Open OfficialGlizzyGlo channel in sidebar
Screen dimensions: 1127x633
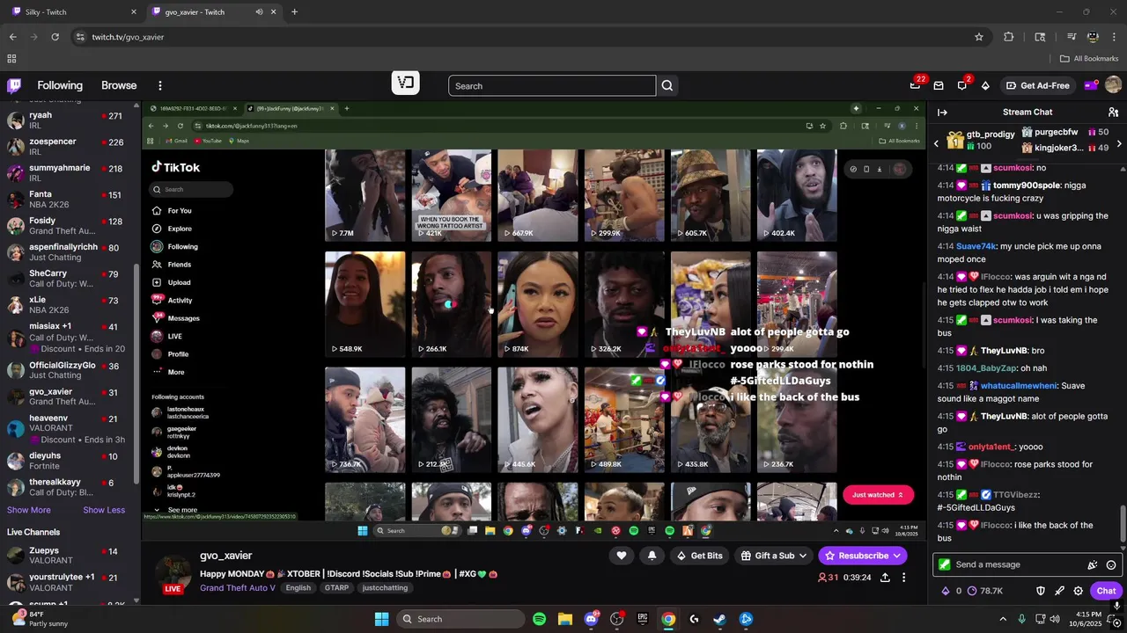point(68,371)
